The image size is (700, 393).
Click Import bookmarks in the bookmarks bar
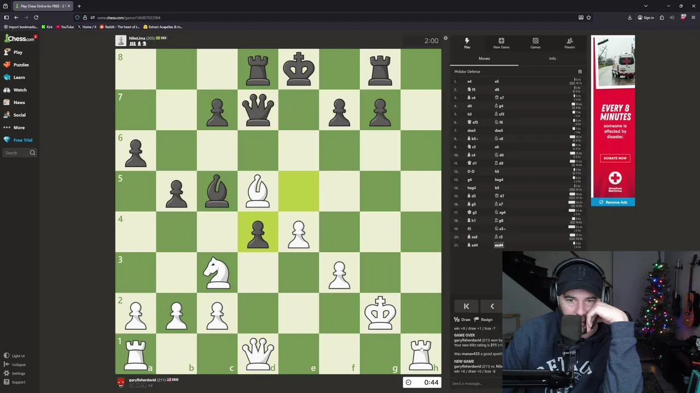(x=21, y=27)
